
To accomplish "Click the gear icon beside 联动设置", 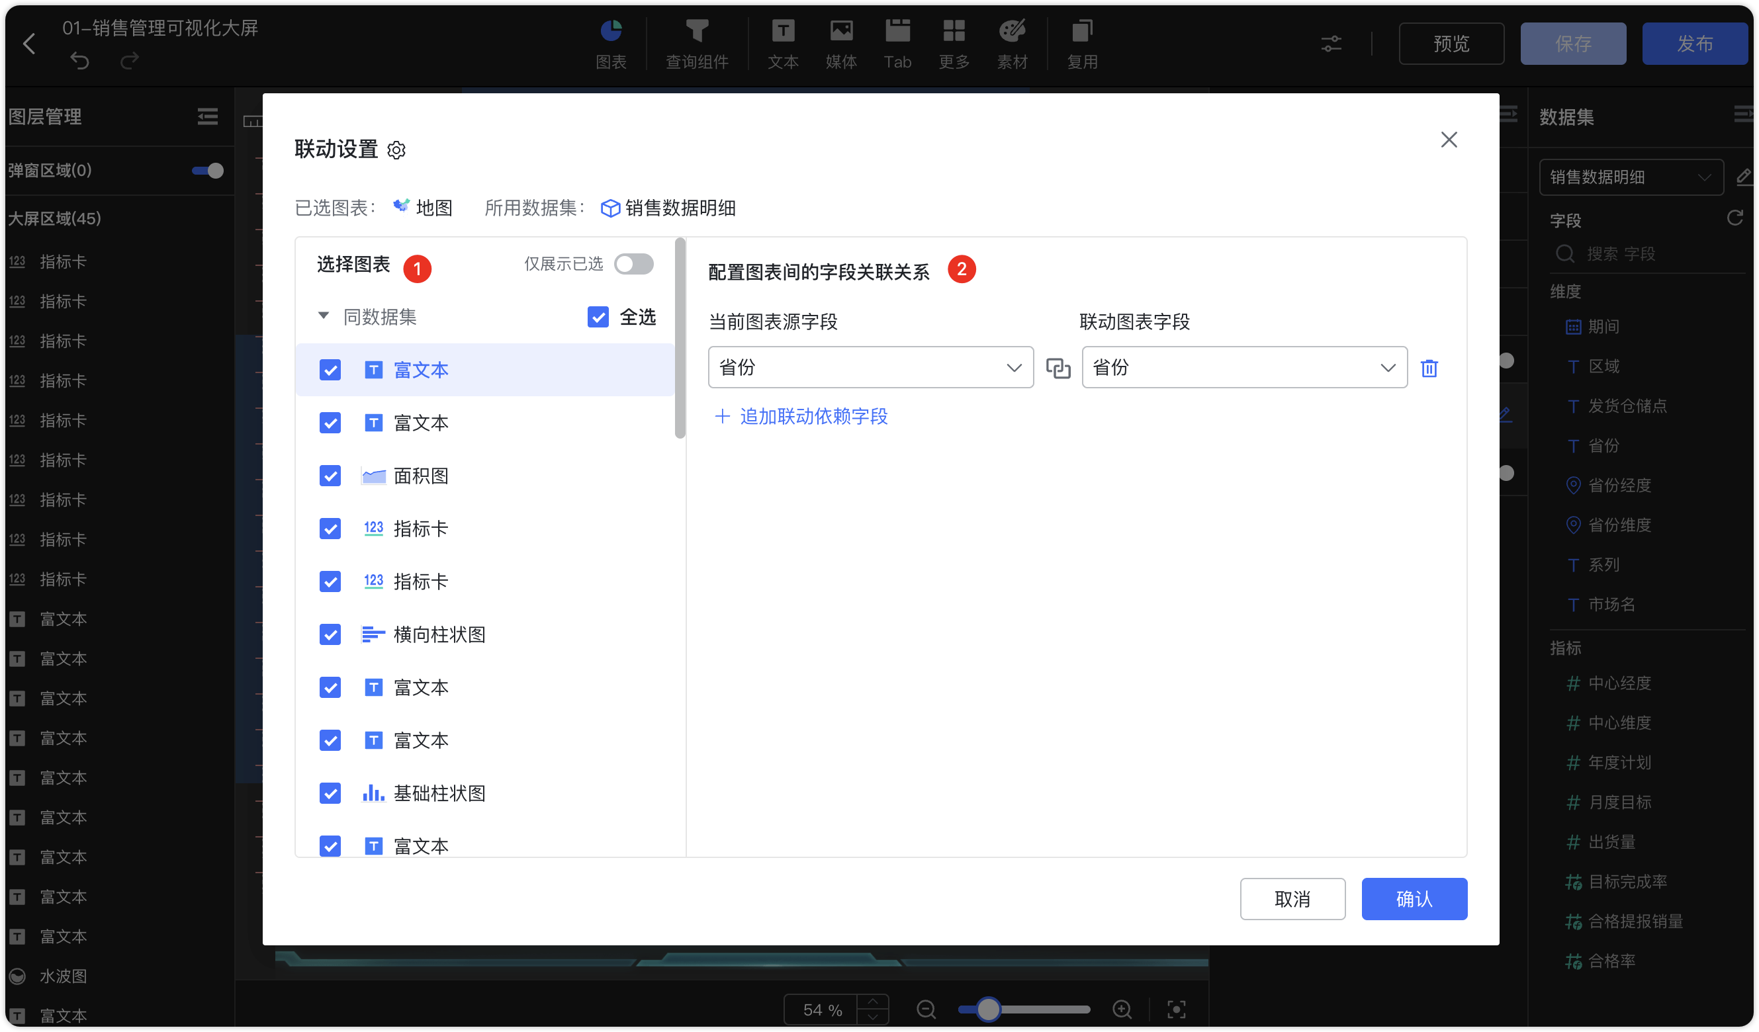I will (396, 150).
